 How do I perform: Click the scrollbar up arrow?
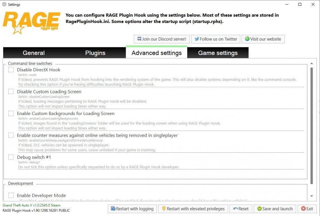point(312,64)
